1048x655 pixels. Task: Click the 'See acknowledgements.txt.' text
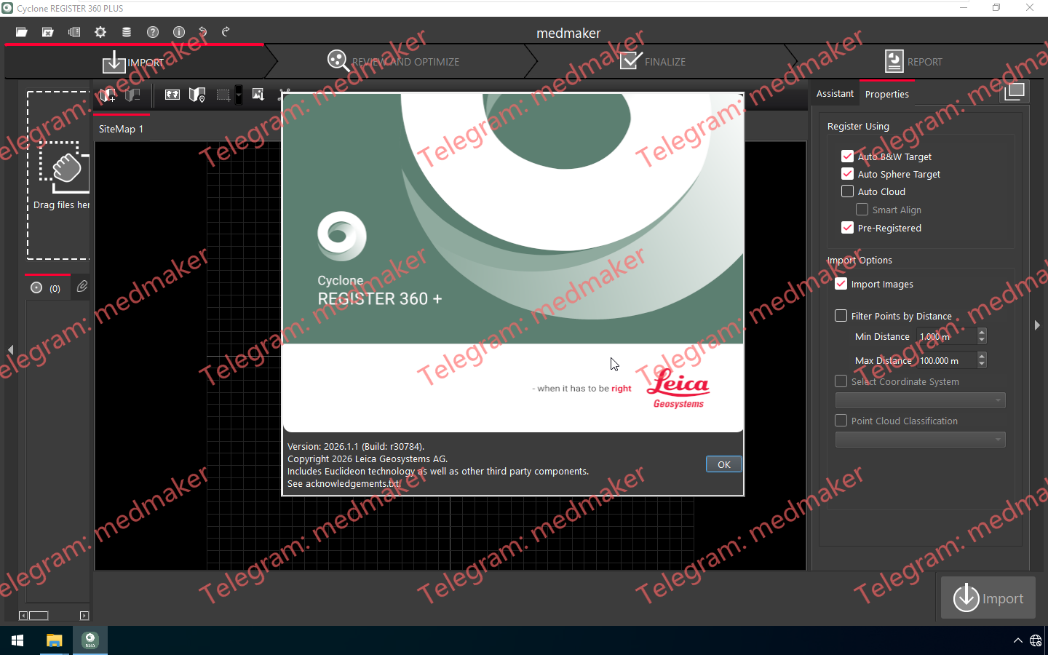click(x=344, y=483)
